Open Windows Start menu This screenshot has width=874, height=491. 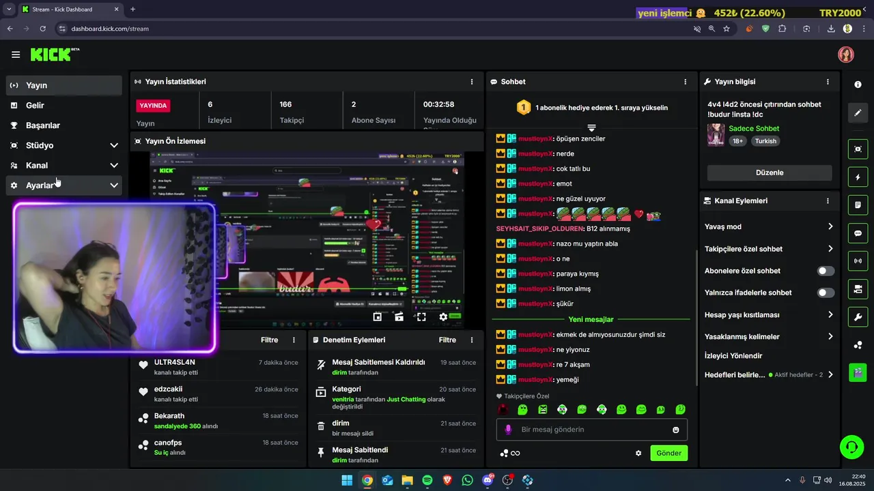tap(347, 480)
